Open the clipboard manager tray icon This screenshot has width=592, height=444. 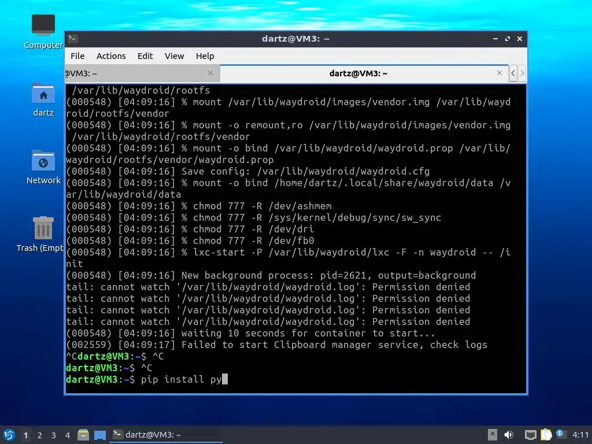point(546,435)
